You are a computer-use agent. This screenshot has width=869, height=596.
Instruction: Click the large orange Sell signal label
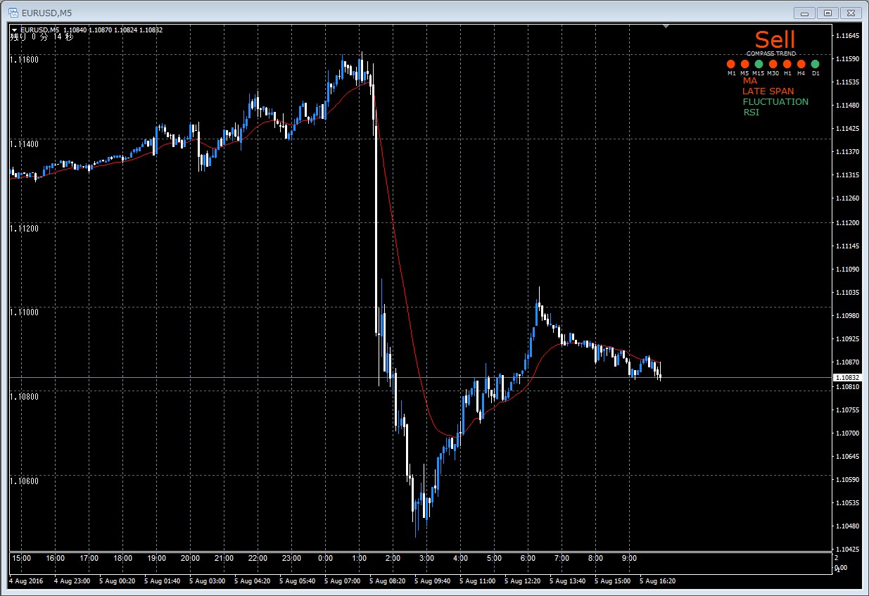[775, 39]
